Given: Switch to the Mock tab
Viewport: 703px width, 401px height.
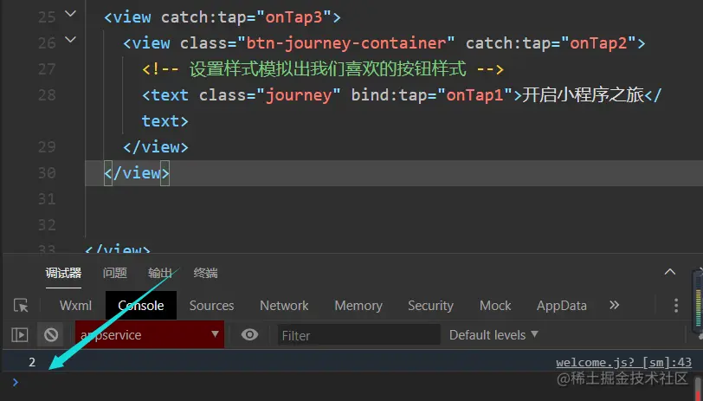Looking at the screenshot, I should (x=495, y=306).
